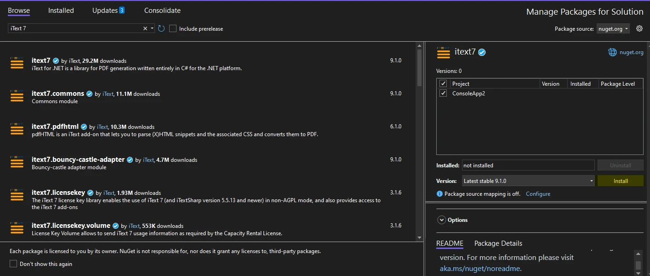The width and height of the screenshot is (650, 276).
Task: Click the Install button
Action: (621, 181)
